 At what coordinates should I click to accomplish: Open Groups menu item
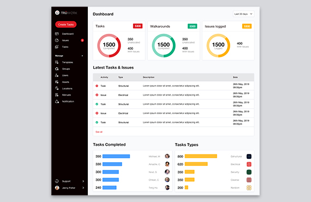click(x=66, y=69)
